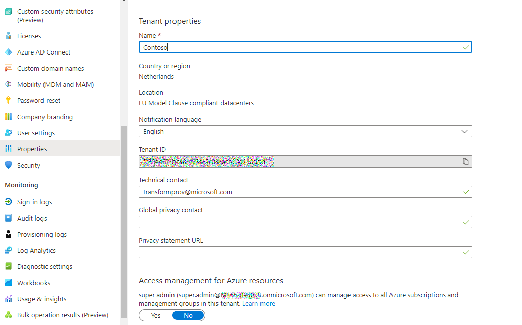Click the Technical contact email field

[x=301, y=192]
